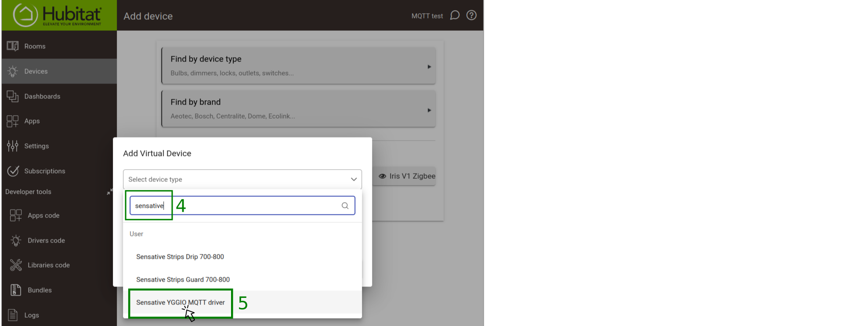Click the Libraries code tools icon
This screenshot has width=850, height=326.
click(x=16, y=265)
